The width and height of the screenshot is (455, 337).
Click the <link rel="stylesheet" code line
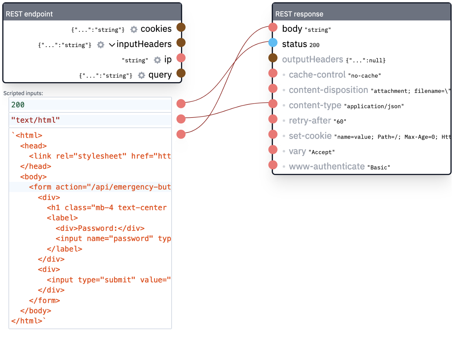coord(100,156)
